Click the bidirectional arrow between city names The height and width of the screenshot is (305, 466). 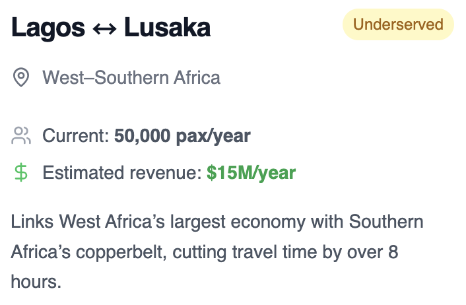tap(104, 29)
